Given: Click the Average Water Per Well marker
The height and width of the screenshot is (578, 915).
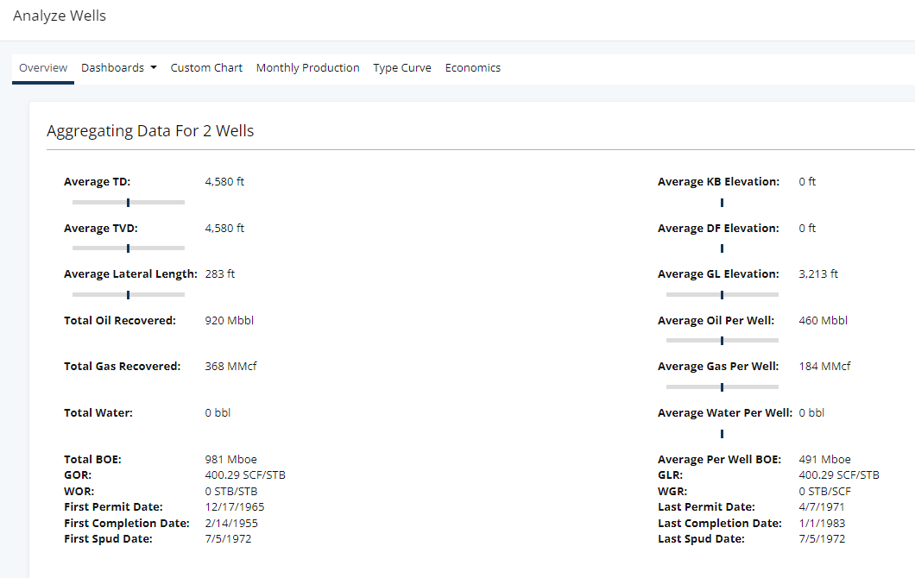Looking at the screenshot, I should (x=722, y=433).
